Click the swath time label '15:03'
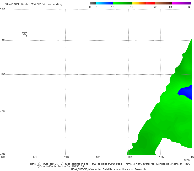This screenshot has height=171, width=194. coord(187,160)
